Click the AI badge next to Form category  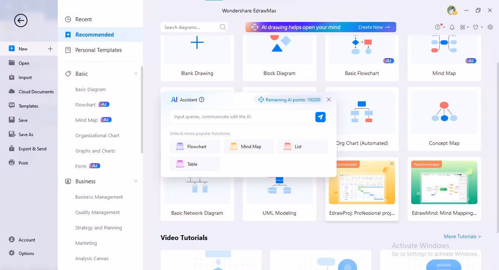click(94, 166)
